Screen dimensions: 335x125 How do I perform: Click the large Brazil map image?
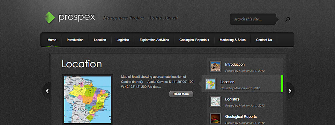pos(88,100)
